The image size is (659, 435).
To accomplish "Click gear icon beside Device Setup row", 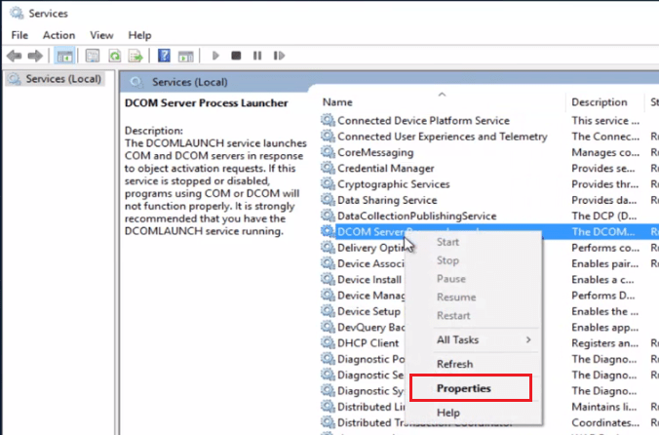I will (x=328, y=311).
